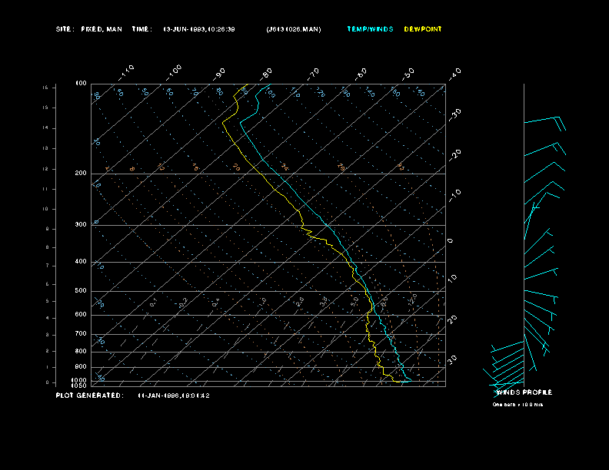
Task: Click the 'One barb = 10.0 m/s' note
Action: pos(517,405)
